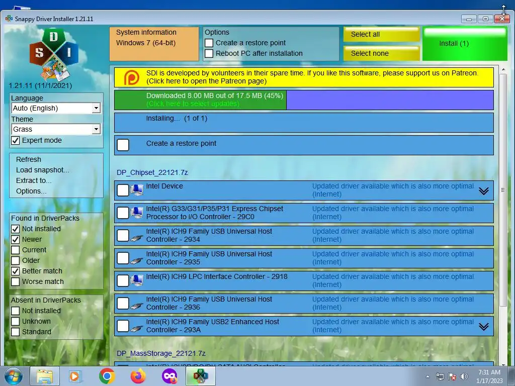This screenshot has width=515, height=386.
Task: Select the G33/G31/P35/P31 Express Chipset row
Action: tap(304, 213)
